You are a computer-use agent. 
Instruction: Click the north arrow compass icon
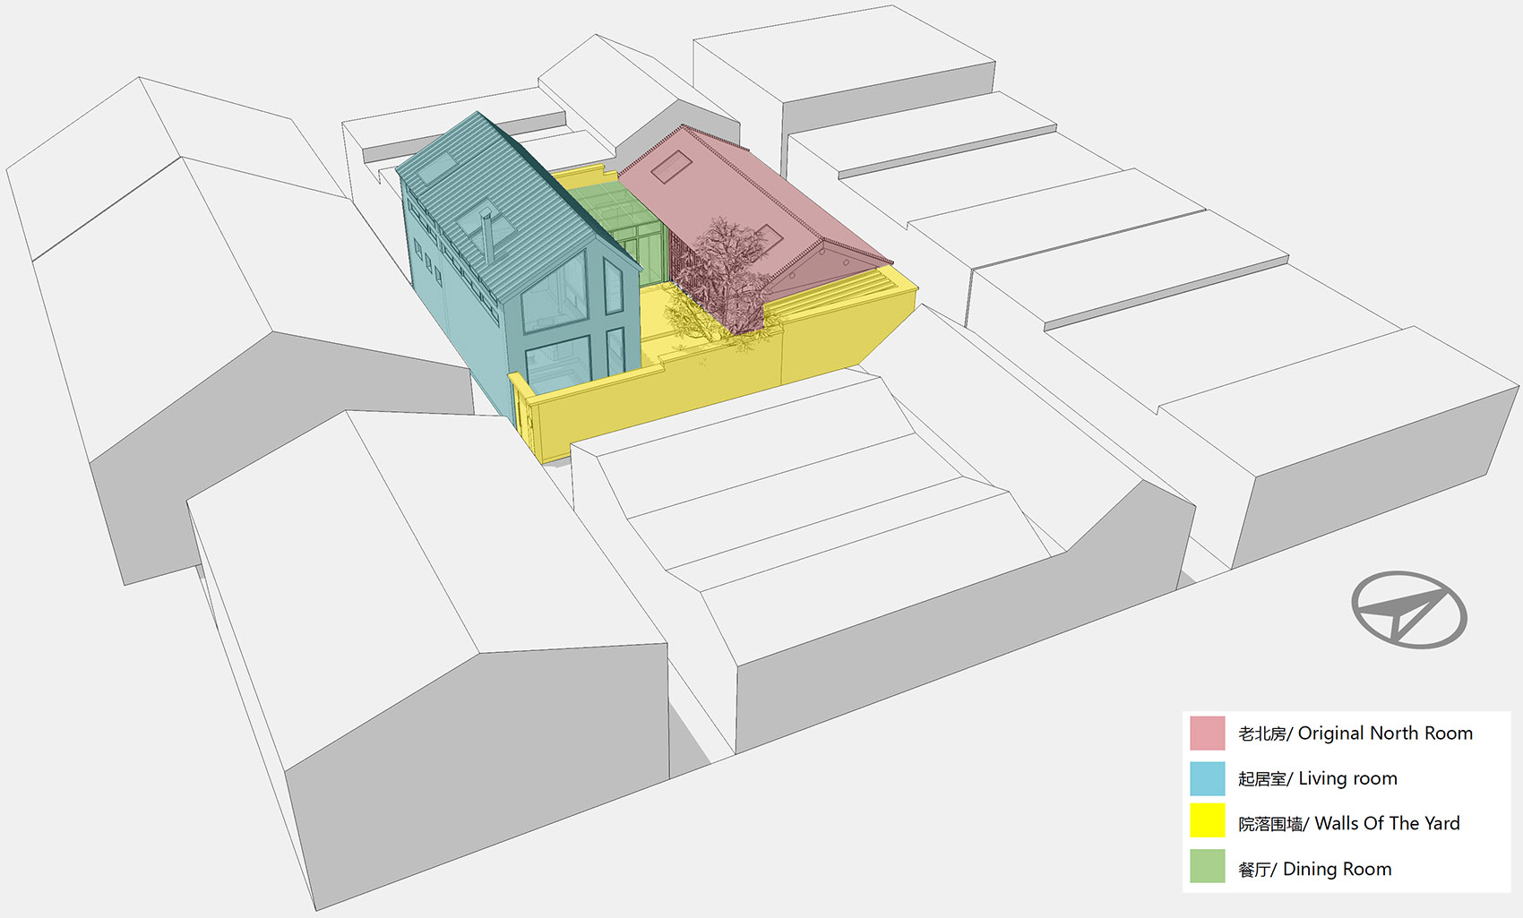(x=1408, y=610)
